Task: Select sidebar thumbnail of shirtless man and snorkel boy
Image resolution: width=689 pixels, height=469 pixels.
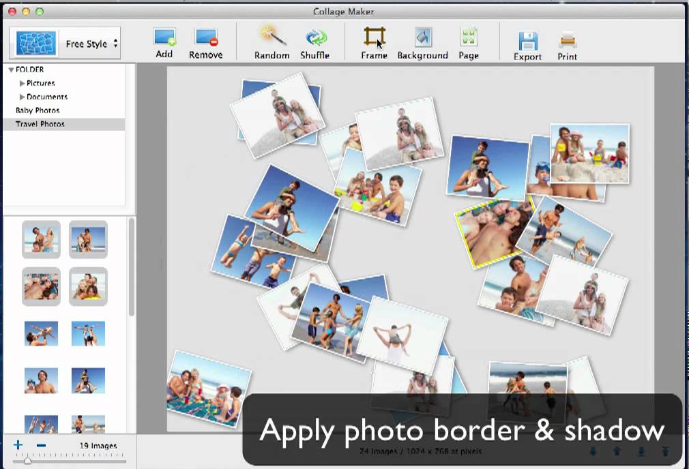Action: click(42, 380)
